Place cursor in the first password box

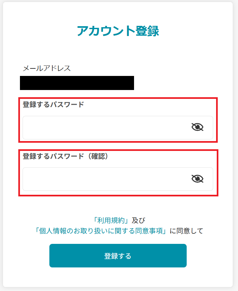118,128
